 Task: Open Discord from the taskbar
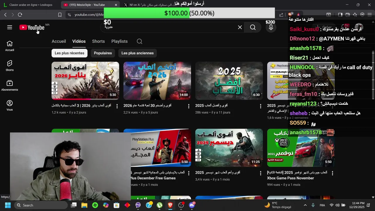coord(192,205)
